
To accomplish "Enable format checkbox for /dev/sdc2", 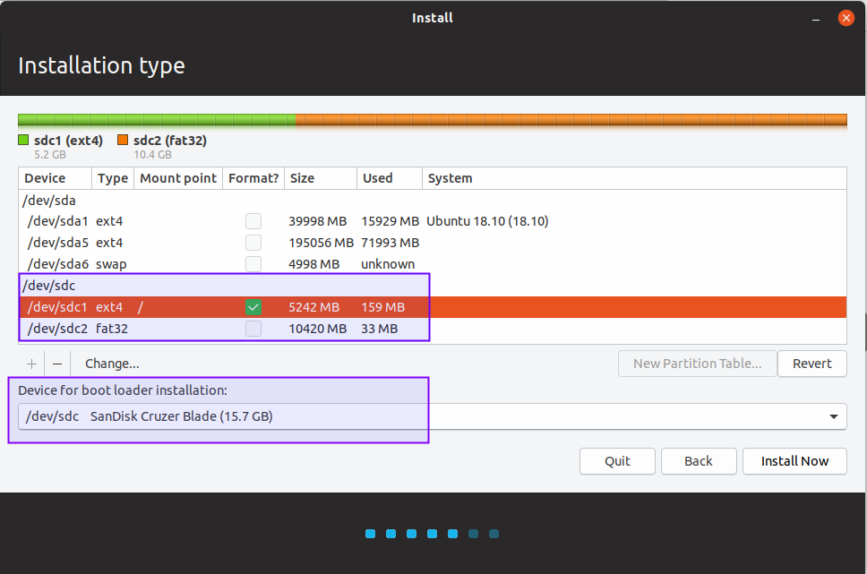I will (254, 329).
